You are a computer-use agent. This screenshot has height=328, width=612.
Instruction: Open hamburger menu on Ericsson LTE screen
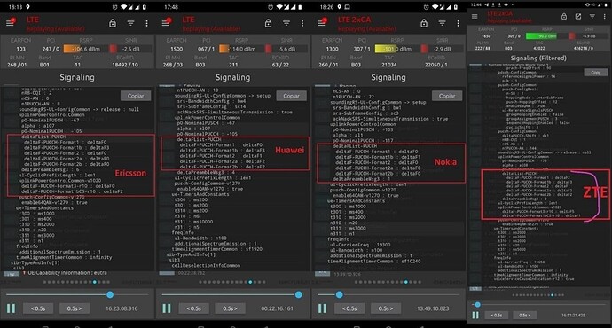tap(10, 23)
